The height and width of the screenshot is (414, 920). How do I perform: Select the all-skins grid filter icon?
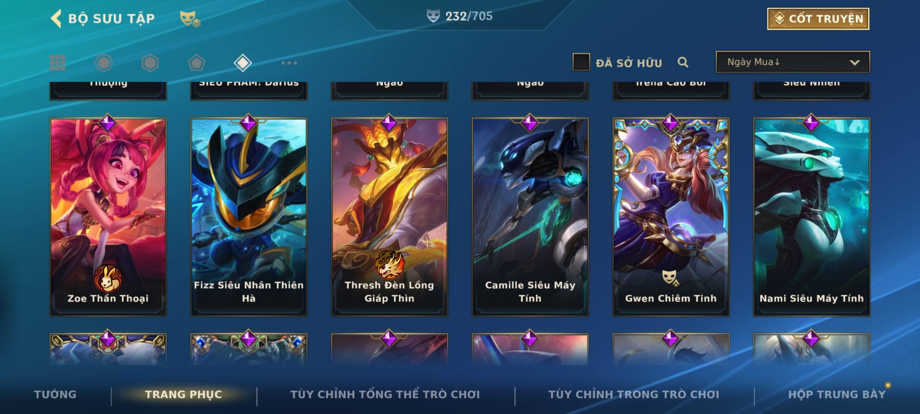click(x=58, y=63)
